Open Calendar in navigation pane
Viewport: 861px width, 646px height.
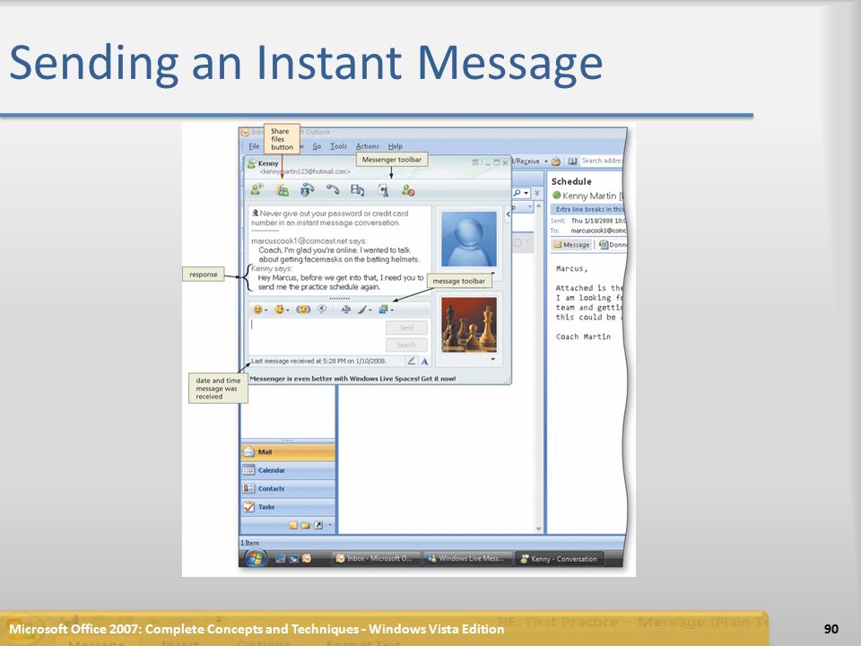click(x=288, y=470)
